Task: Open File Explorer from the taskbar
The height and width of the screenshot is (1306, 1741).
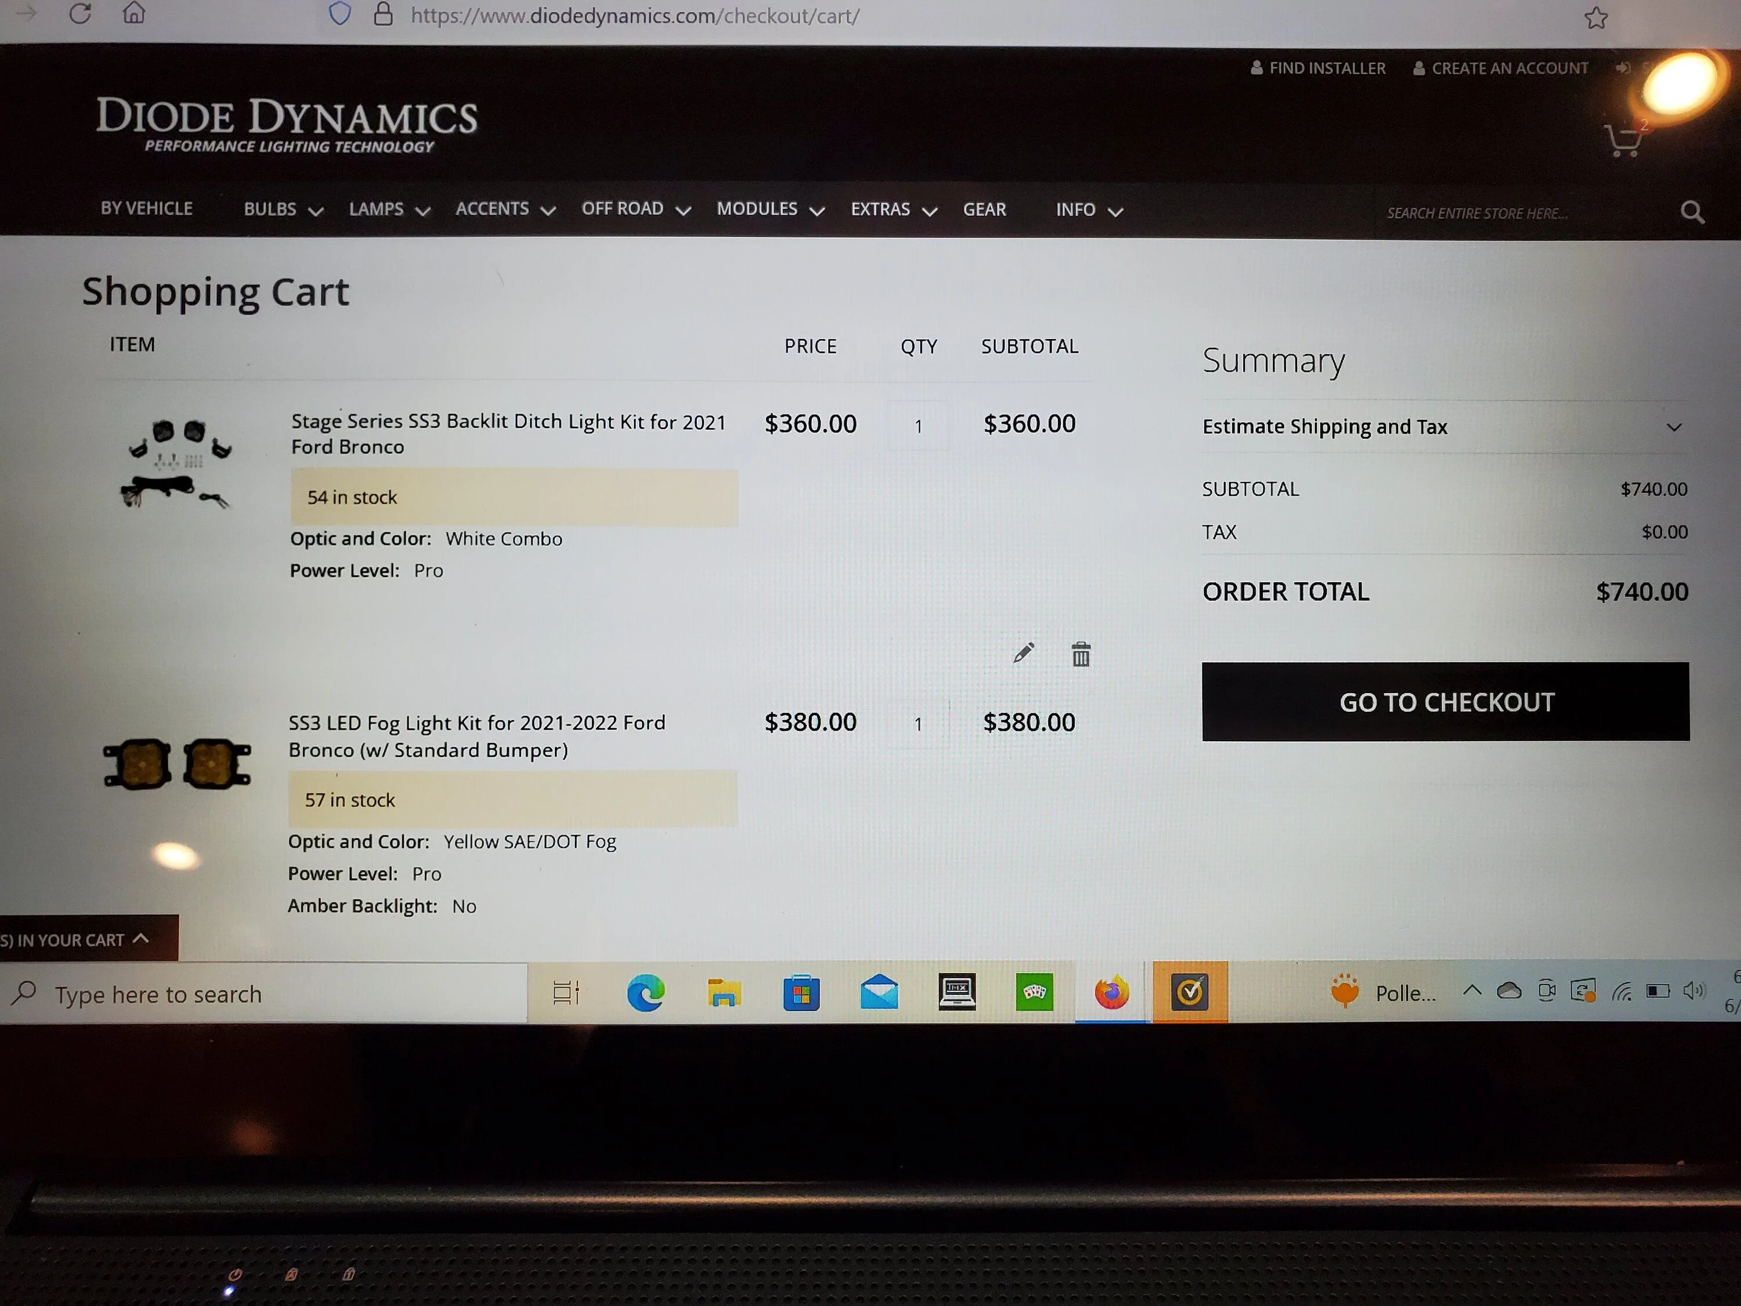Action: point(723,993)
